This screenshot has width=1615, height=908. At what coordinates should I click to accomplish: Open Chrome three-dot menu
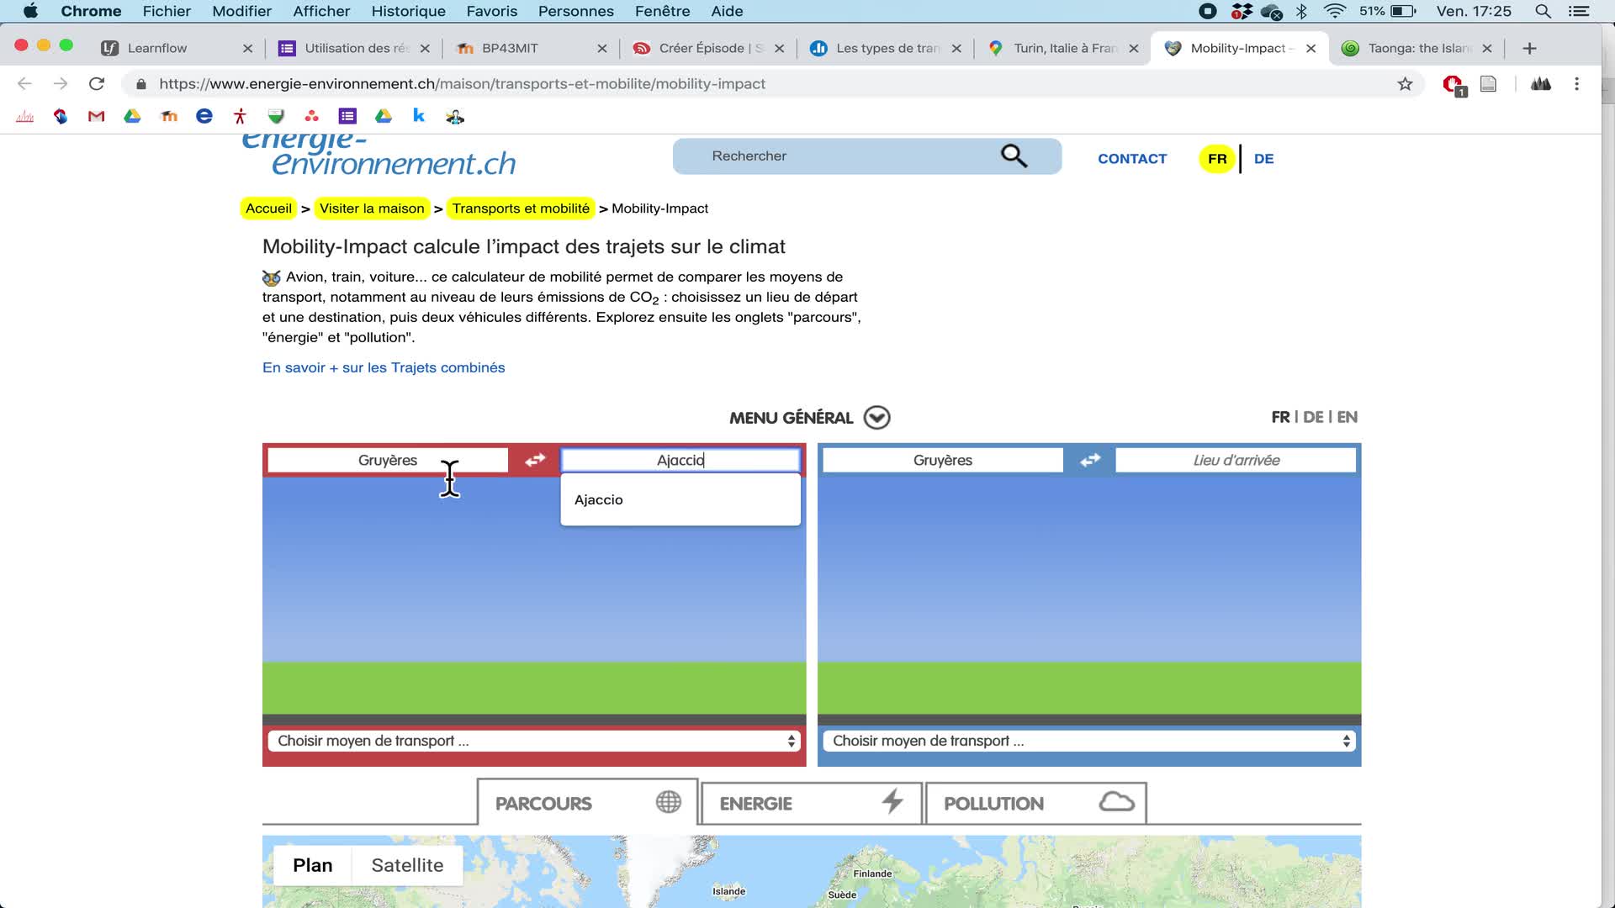click(1576, 84)
